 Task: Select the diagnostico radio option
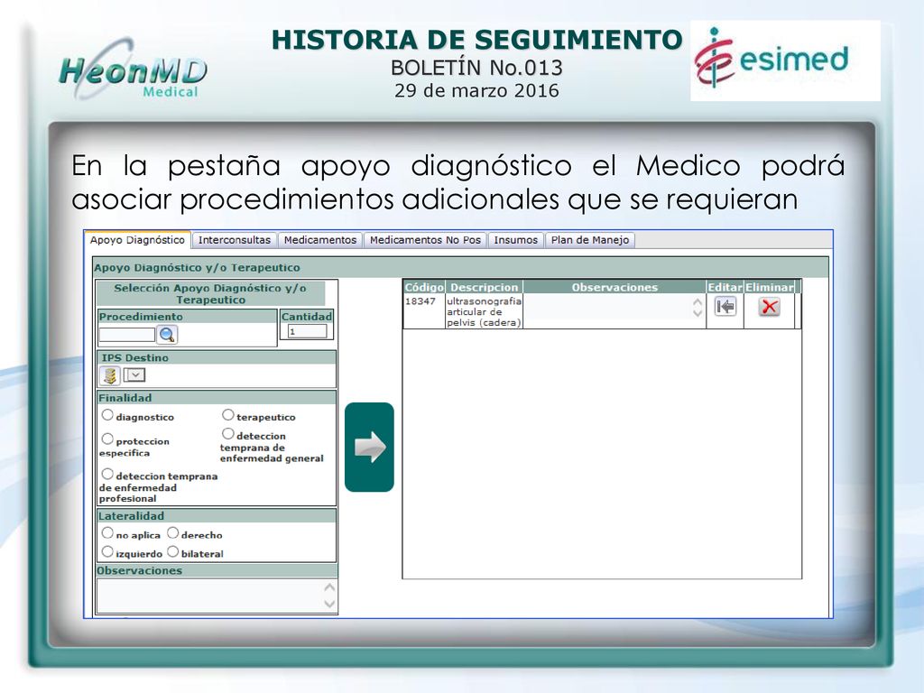[107, 415]
